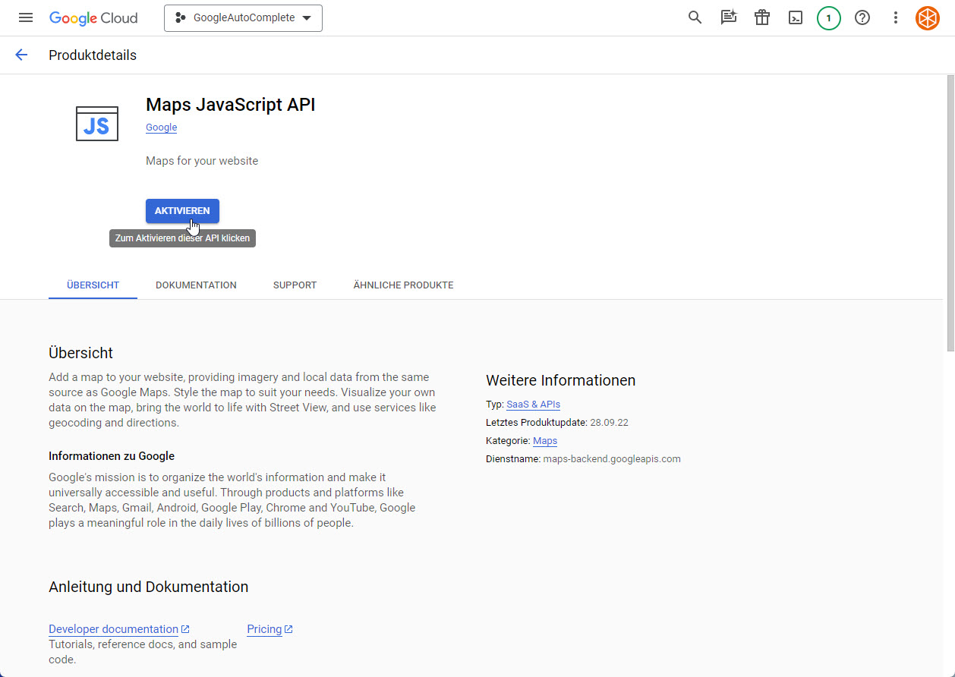The width and height of the screenshot is (955, 677).
Task: Switch to the DOKUMENTATION tab
Action: (196, 285)
